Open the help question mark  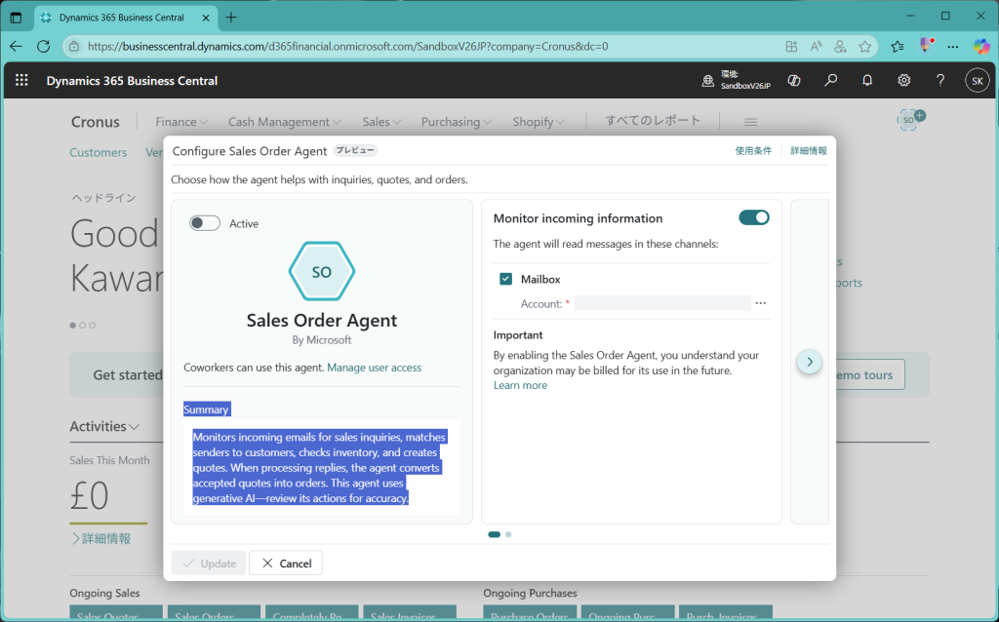[940, 80]
